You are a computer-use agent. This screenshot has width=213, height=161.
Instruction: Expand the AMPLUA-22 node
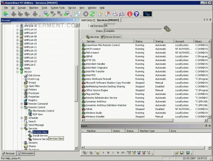(17, 61)
